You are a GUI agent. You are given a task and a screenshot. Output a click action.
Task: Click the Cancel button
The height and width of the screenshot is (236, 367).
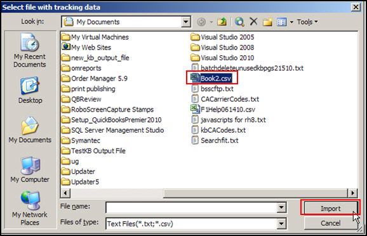click(330, 223)
